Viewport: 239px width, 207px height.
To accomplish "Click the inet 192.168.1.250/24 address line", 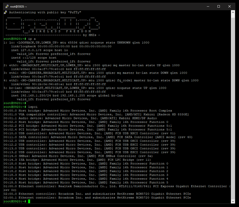I will point(67,96).
